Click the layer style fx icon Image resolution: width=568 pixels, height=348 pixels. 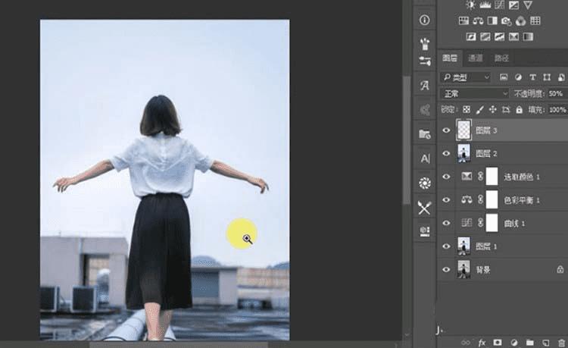click(481, 343)
